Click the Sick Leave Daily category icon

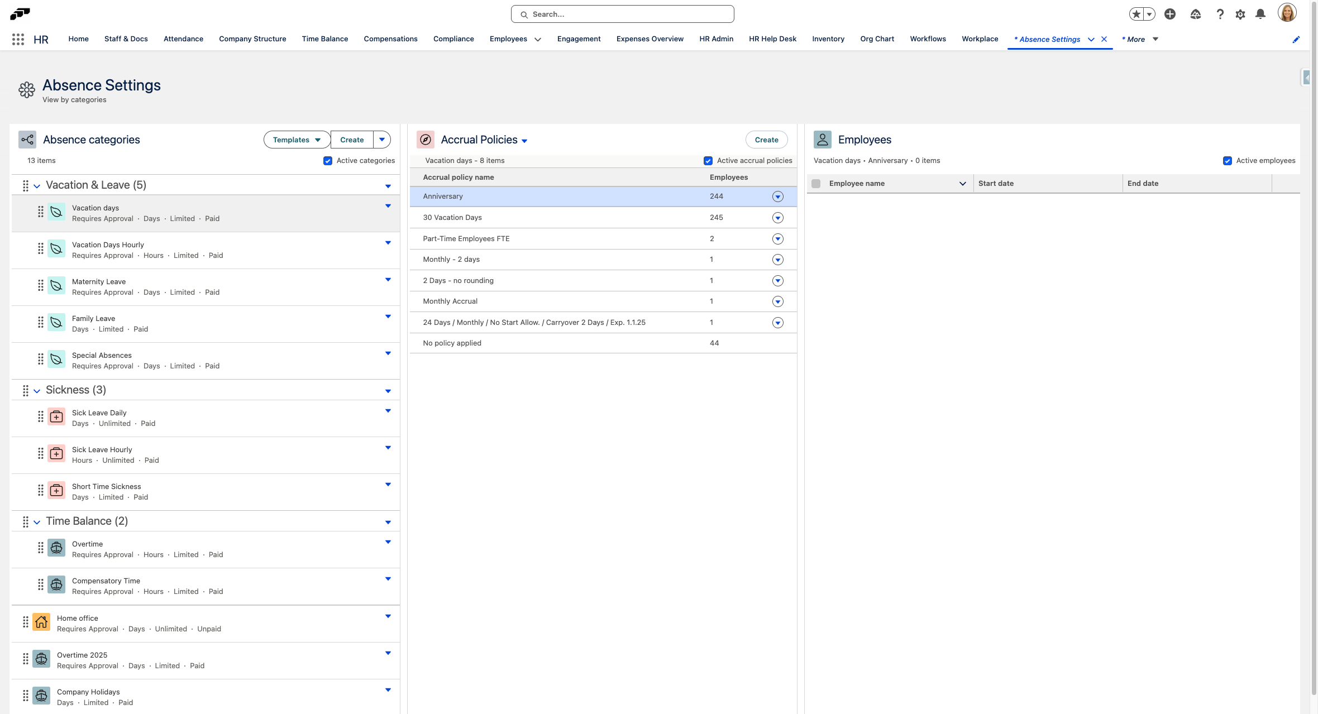coord(56,416)
